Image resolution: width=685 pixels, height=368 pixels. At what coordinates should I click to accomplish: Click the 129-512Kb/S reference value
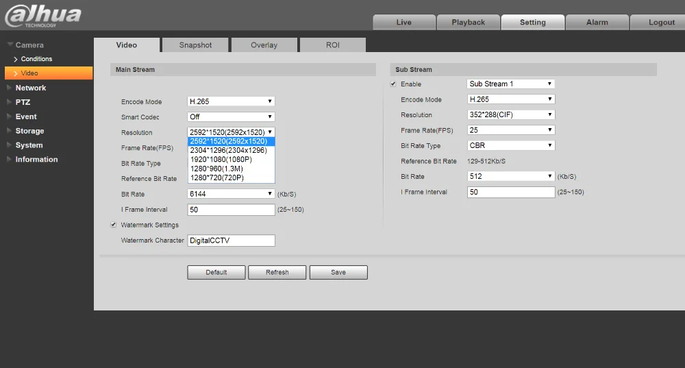click(x=486, y=161)
